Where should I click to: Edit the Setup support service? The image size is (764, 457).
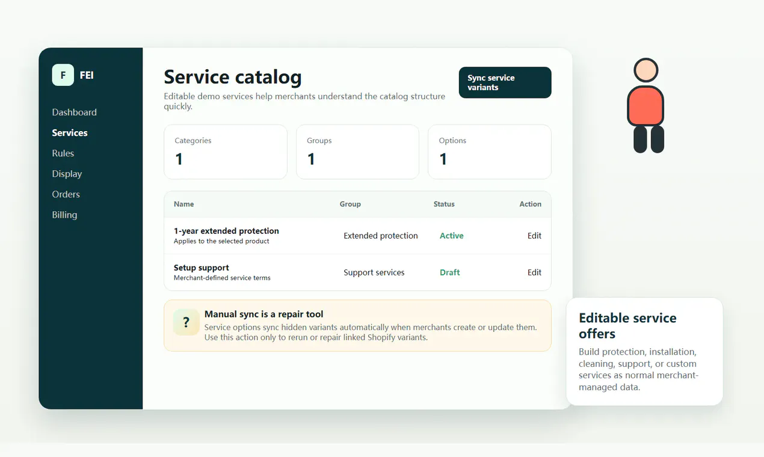point(534,272)
